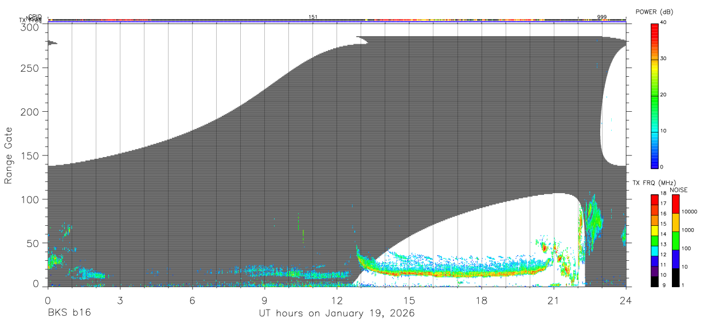Click the 21 tick label on UT hours axis

pyautogui.click(x=554, y=301)
